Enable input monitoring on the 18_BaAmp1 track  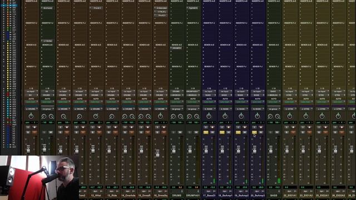click(222, 127)
